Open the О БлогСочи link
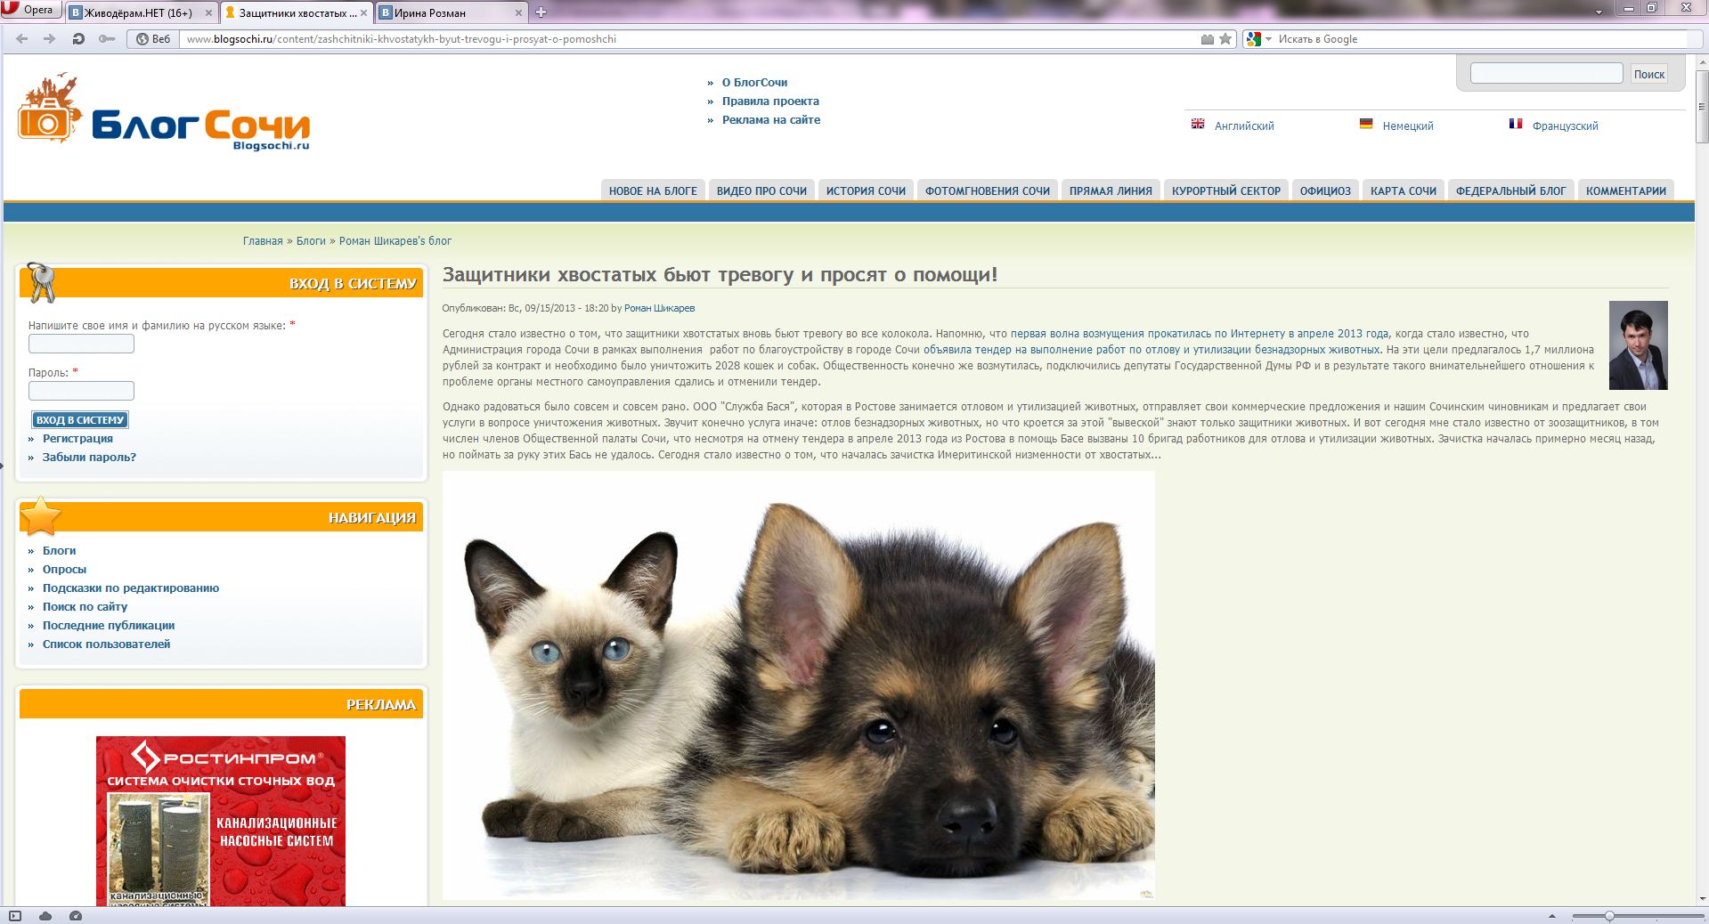This screenshot has height=924, width=1709. pyautogui.click(x=754, y=82)
